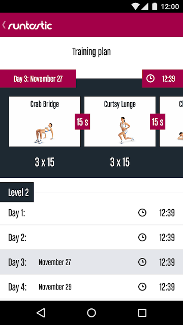Tap the Day 3: November 27 banner
The width and height of the screenshot is (183, 325).
coord(38,79)
